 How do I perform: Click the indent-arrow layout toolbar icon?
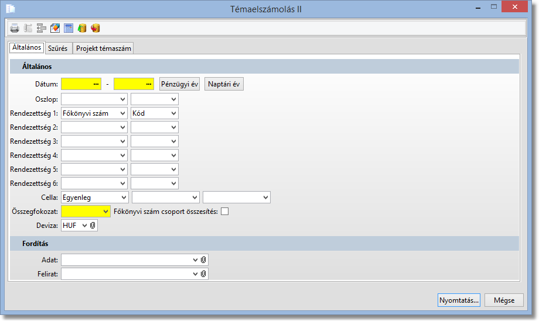[41, 28]
